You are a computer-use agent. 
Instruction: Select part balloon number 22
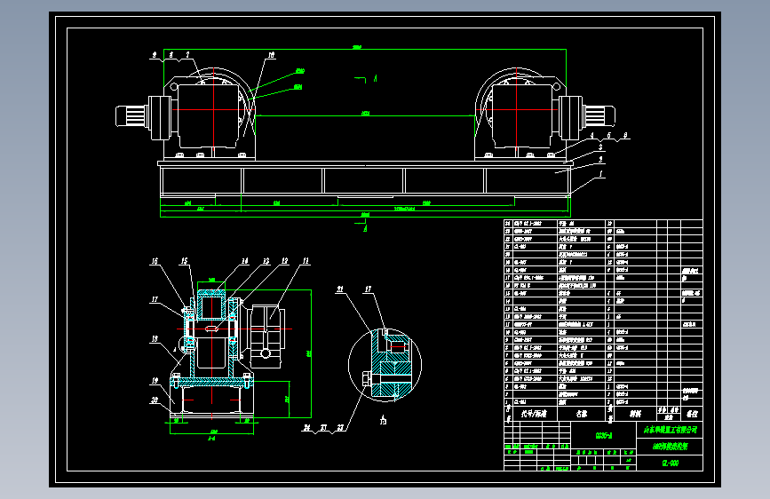pyautogui.click(x=340, y=428)
